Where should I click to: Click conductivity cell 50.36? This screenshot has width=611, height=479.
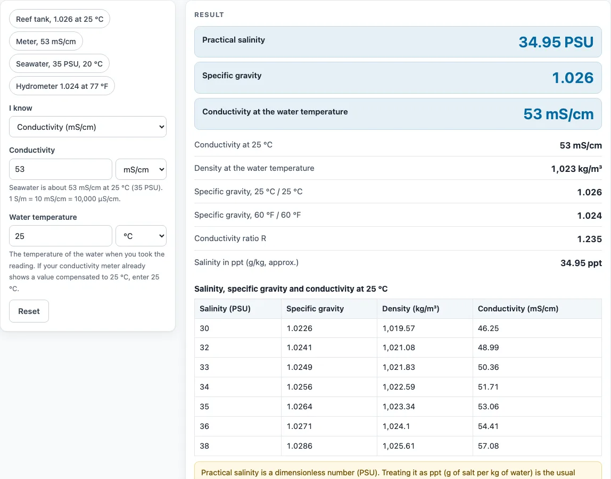[x=537, y=367]
